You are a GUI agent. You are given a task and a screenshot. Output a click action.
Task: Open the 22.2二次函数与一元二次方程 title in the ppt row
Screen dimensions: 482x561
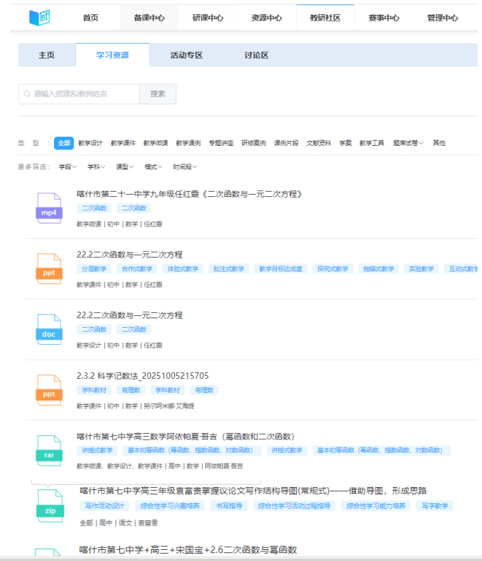coord(130,255)
